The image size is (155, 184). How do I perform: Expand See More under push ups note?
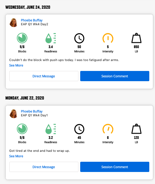[x=16, y=65]
